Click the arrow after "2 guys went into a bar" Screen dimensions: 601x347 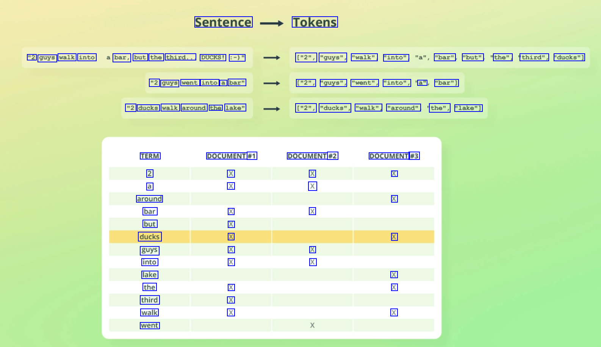pyautogui.click(x=272, y=83)
